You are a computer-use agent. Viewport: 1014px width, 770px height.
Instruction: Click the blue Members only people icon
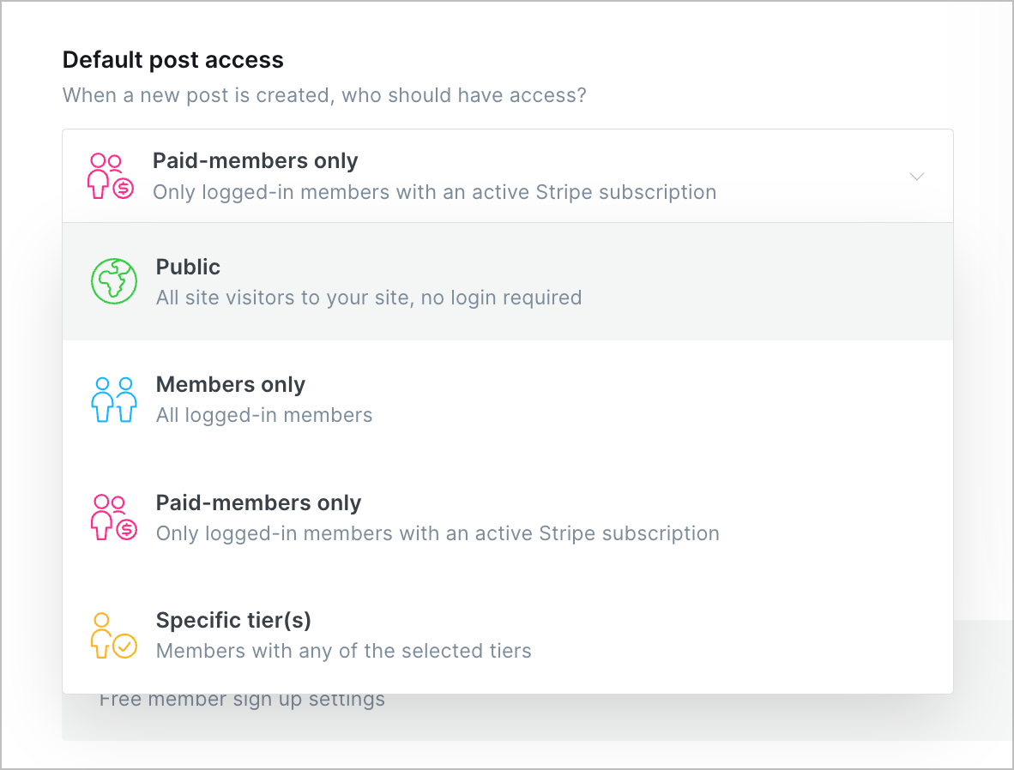point(114,400)
